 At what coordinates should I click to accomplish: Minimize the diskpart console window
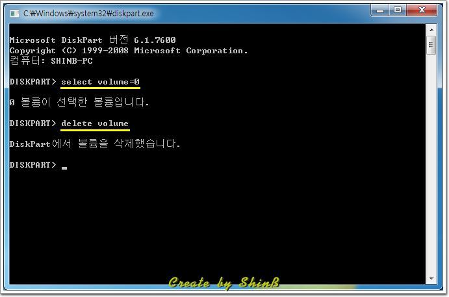(380, 10)
